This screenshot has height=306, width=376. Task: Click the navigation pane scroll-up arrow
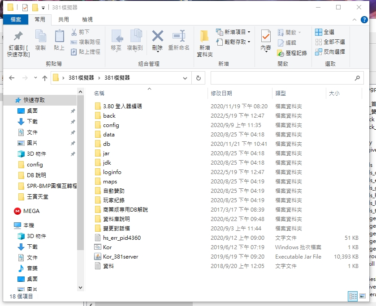coord(80,92)
